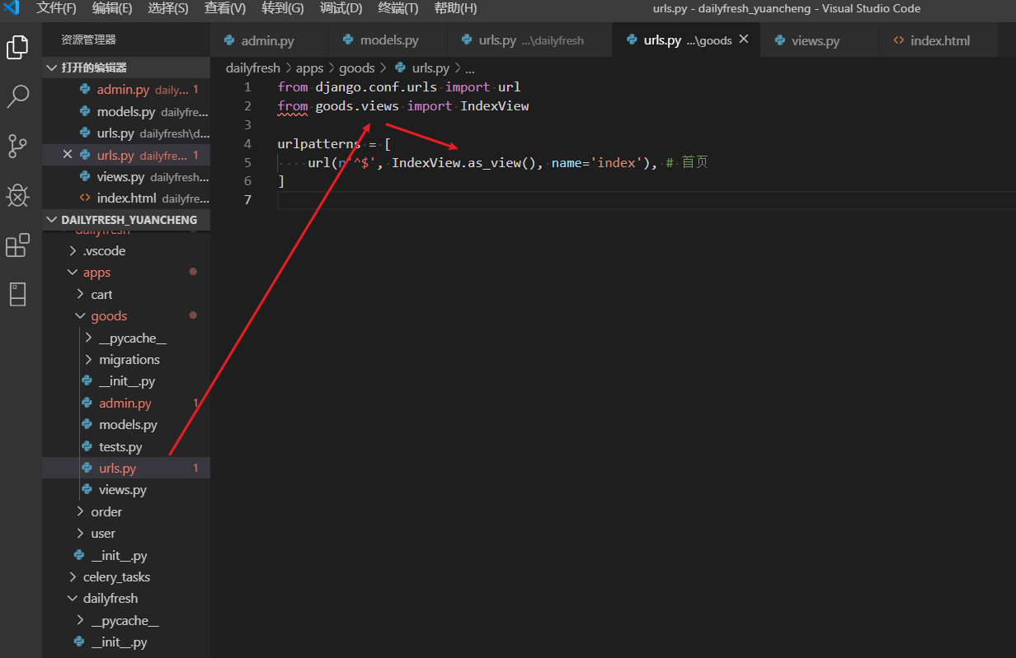Switch to views.py editor tab
The width and height of the screenshot is (1016, 658).
coord(820,40)
